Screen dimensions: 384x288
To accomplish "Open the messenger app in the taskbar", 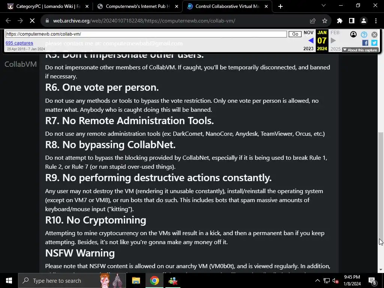I will 173,280.
